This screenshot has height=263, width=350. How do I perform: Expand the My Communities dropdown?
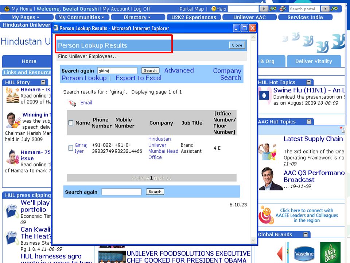(82, 17)
